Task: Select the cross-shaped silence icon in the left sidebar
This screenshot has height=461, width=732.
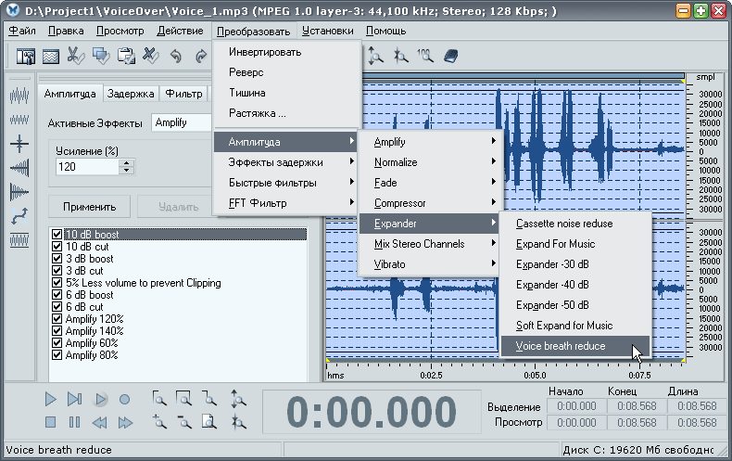Action: 19,144
